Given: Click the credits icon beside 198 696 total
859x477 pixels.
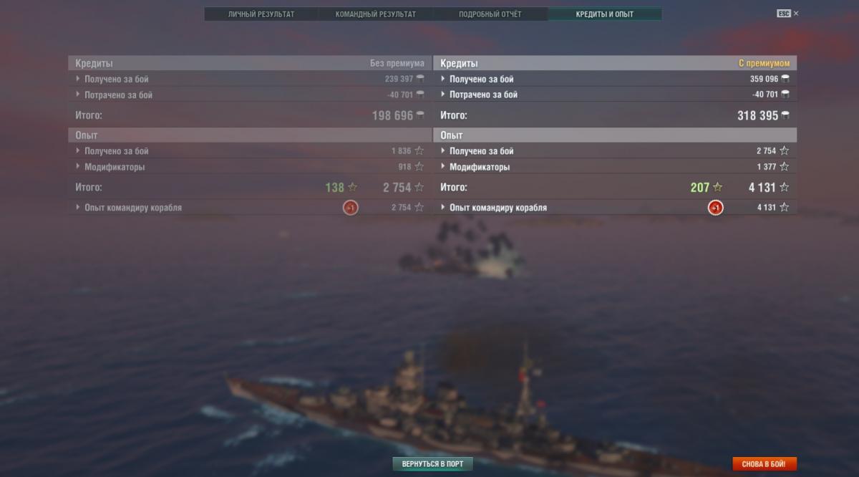Looking at the screenshot, I should coord(420,115).
